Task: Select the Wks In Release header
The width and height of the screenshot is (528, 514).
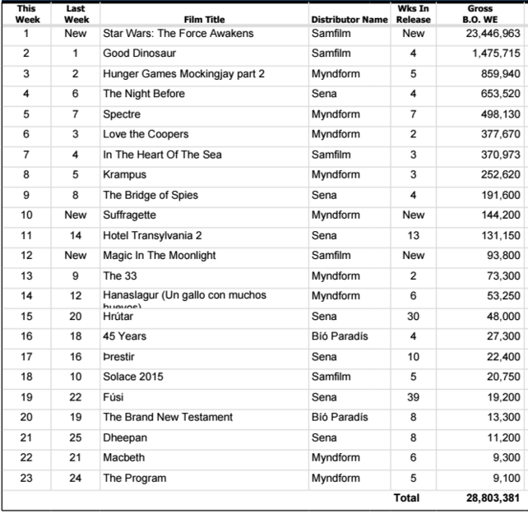Action: (413, 14)
